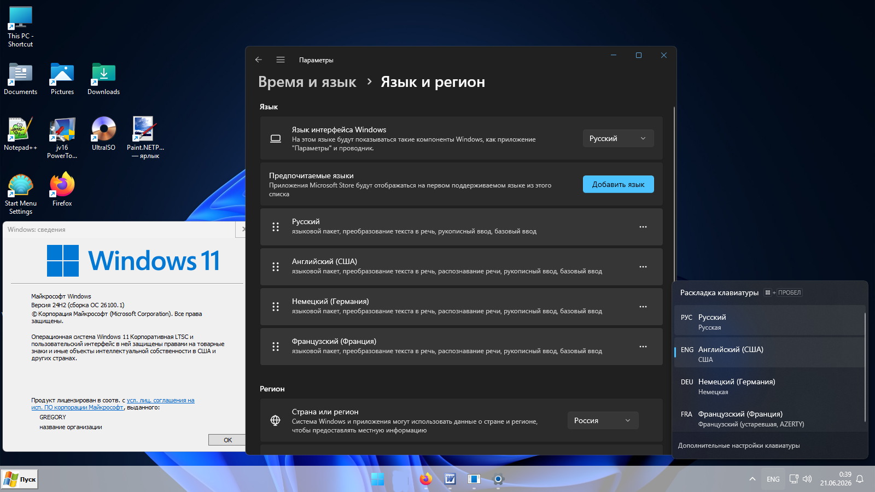The width and height of the screenshot is (875, 492).
Task: Launch Notepad++ from the desktop
Action: [20, 133]
